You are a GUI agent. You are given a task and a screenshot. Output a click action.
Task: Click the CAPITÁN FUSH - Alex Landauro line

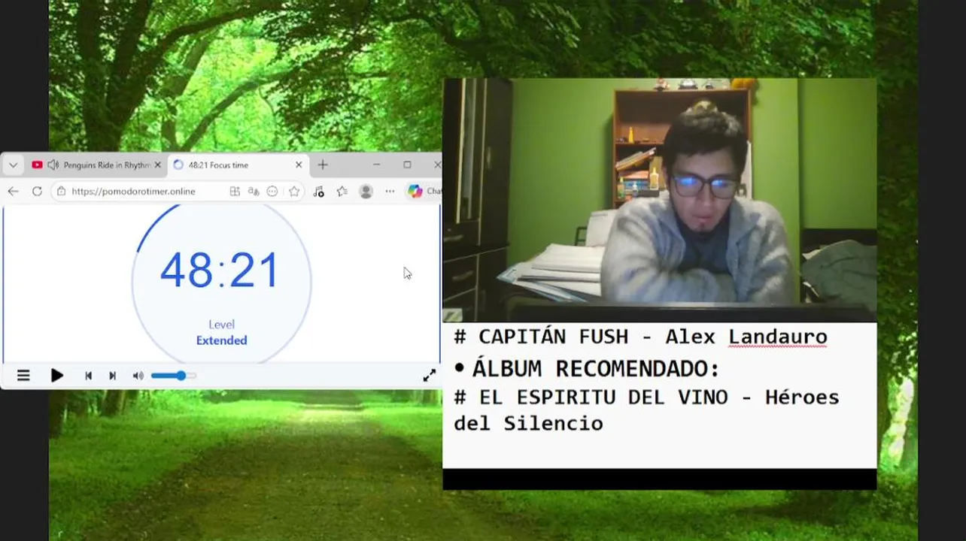coord(640,337)
